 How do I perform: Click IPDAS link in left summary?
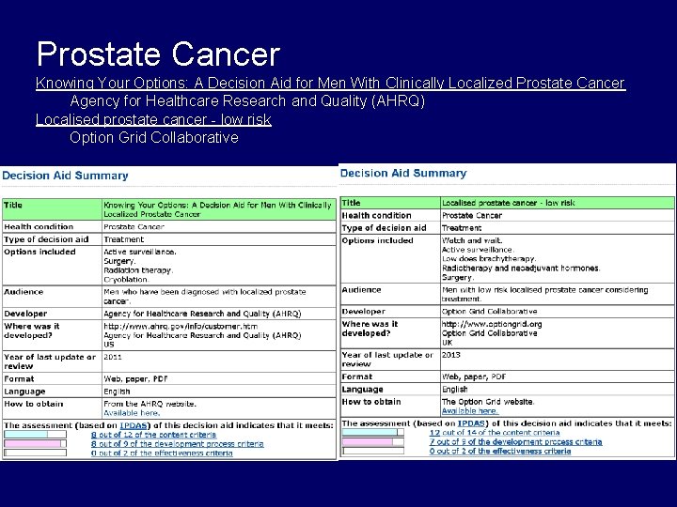tap(133, 425)
